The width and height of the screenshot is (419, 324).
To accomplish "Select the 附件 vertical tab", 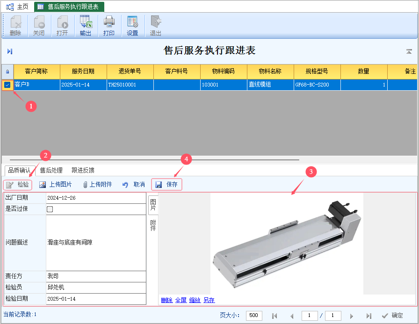I will (x=153, y=225).
